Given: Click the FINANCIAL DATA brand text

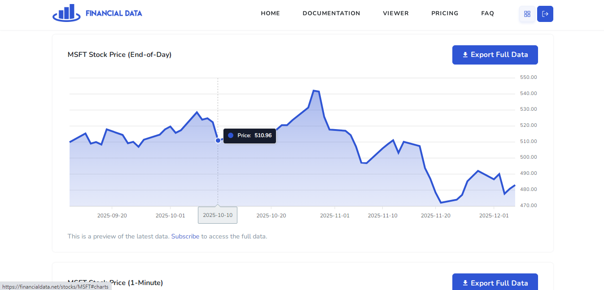Looking at the screenshot, I should click(x=114, y=13).
